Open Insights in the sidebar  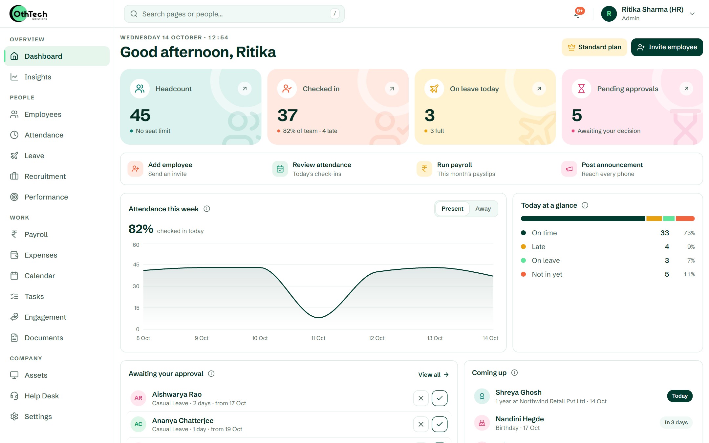pyautogui.click(x=57, y=77)
